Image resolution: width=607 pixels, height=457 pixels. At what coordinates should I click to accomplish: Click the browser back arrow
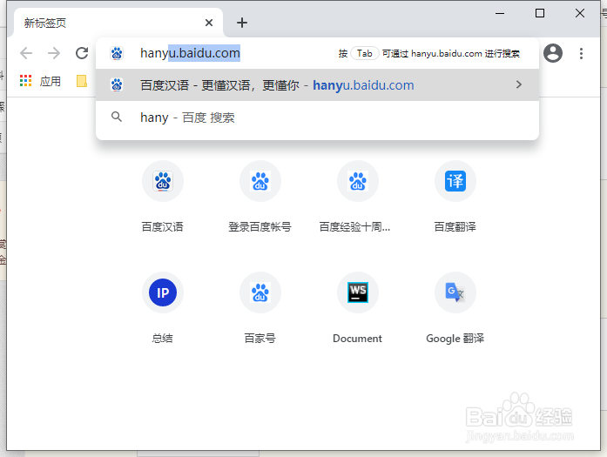pos(26,53)
